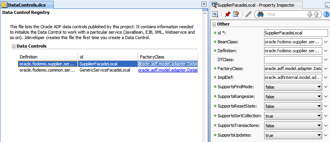Click the find previous up arrow

pyautogui.click(x=316, y=14)
